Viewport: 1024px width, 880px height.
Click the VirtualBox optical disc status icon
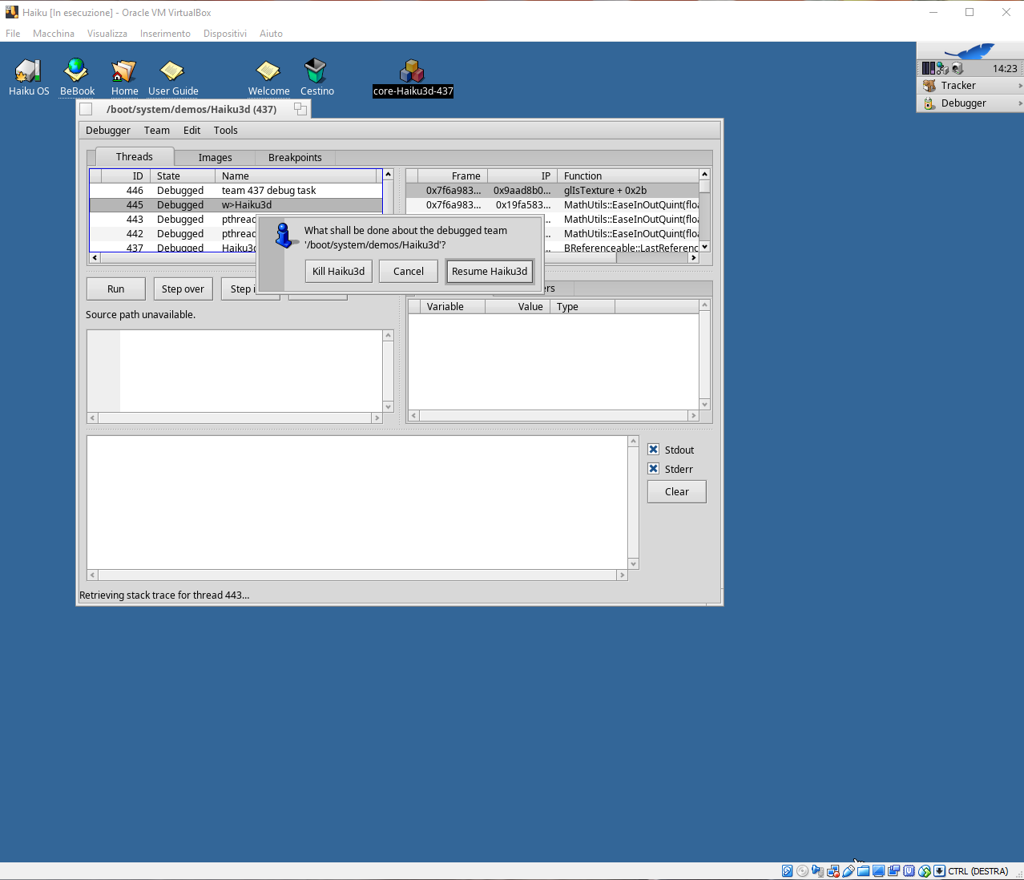(802, 871)
